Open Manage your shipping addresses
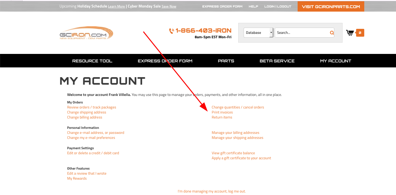The height and width of the screenshot is (195, 396). click(237, 138)
